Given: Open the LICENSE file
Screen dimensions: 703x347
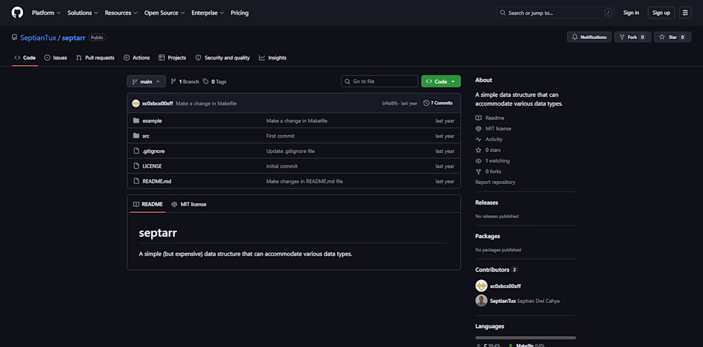Looking at the screenshot, I should coord(152,166).
